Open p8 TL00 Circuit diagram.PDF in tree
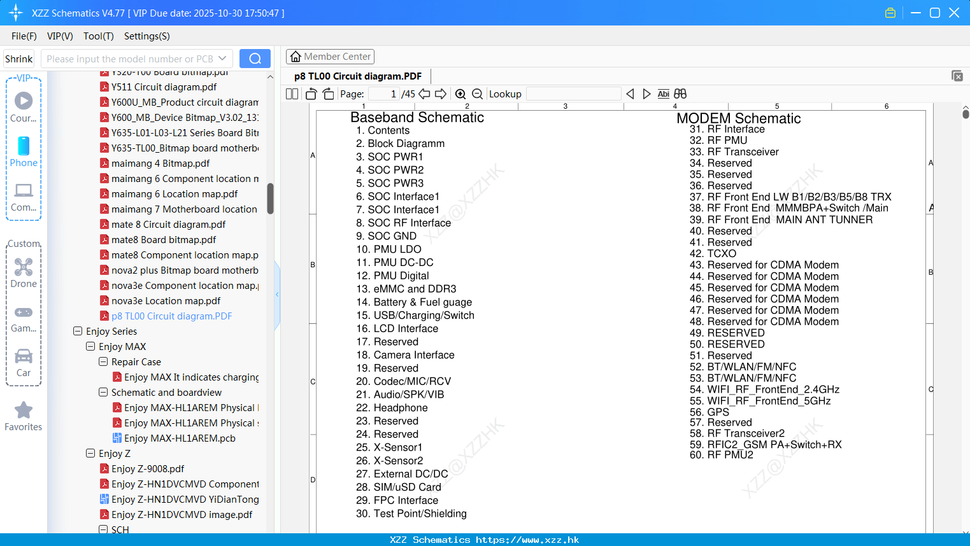 coord(171,316)
